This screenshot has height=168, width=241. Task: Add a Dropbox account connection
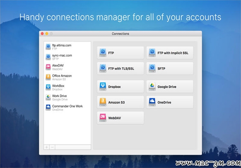tap(120, 87)
